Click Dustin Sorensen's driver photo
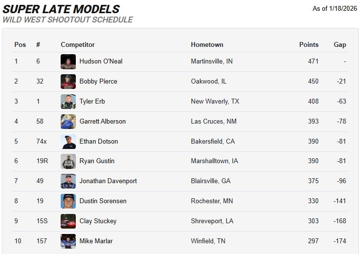 (x=68, y=201)
